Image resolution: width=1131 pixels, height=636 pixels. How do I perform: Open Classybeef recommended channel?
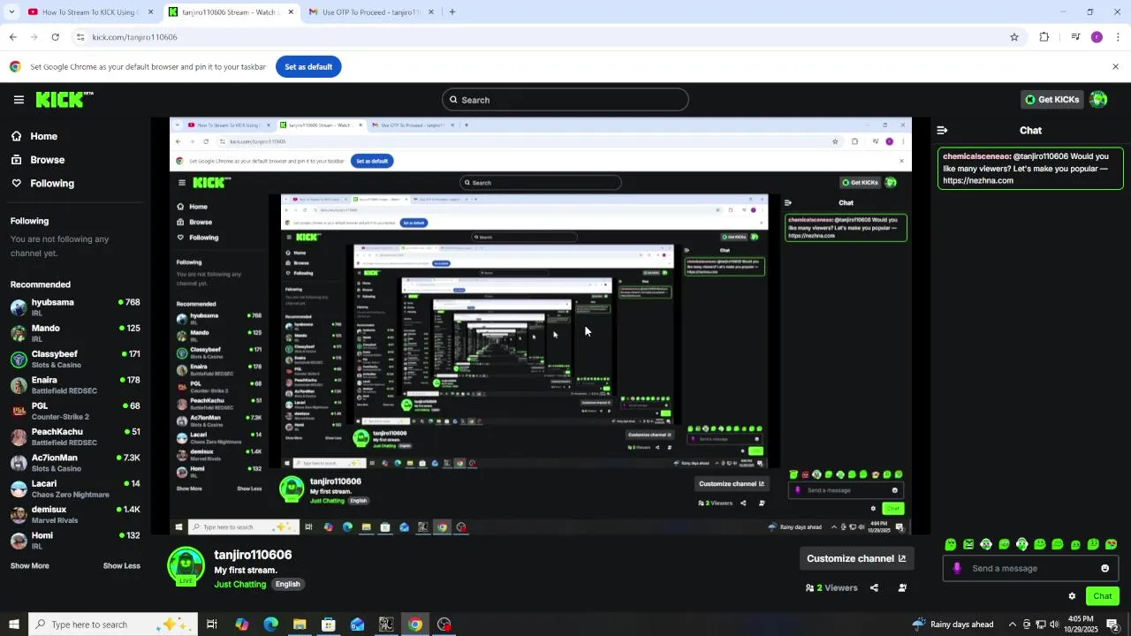point(75,360)
